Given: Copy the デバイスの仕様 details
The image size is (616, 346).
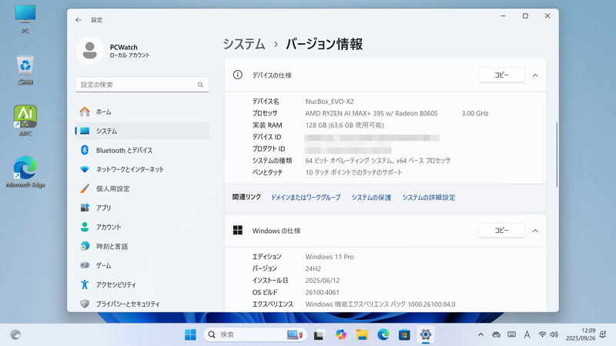Looking at the screenshot, I should [502, 75].
